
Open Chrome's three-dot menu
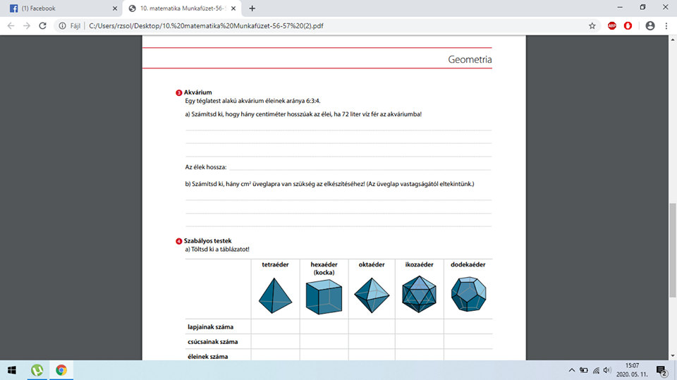666,25
